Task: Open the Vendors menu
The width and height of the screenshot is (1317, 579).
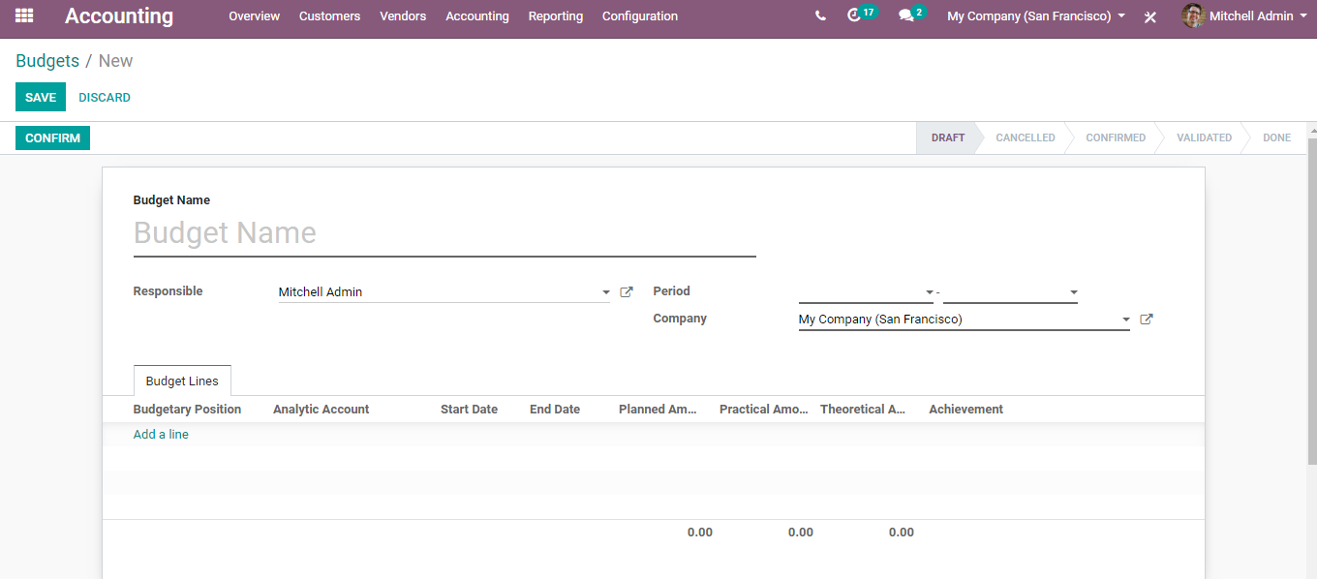Action: click(x=403, y=16)
